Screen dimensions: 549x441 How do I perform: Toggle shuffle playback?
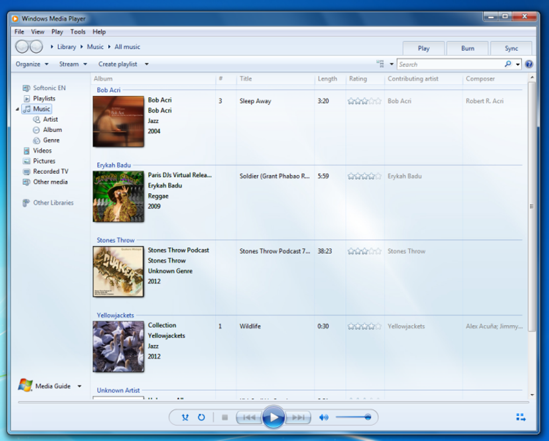click(185, 417)
